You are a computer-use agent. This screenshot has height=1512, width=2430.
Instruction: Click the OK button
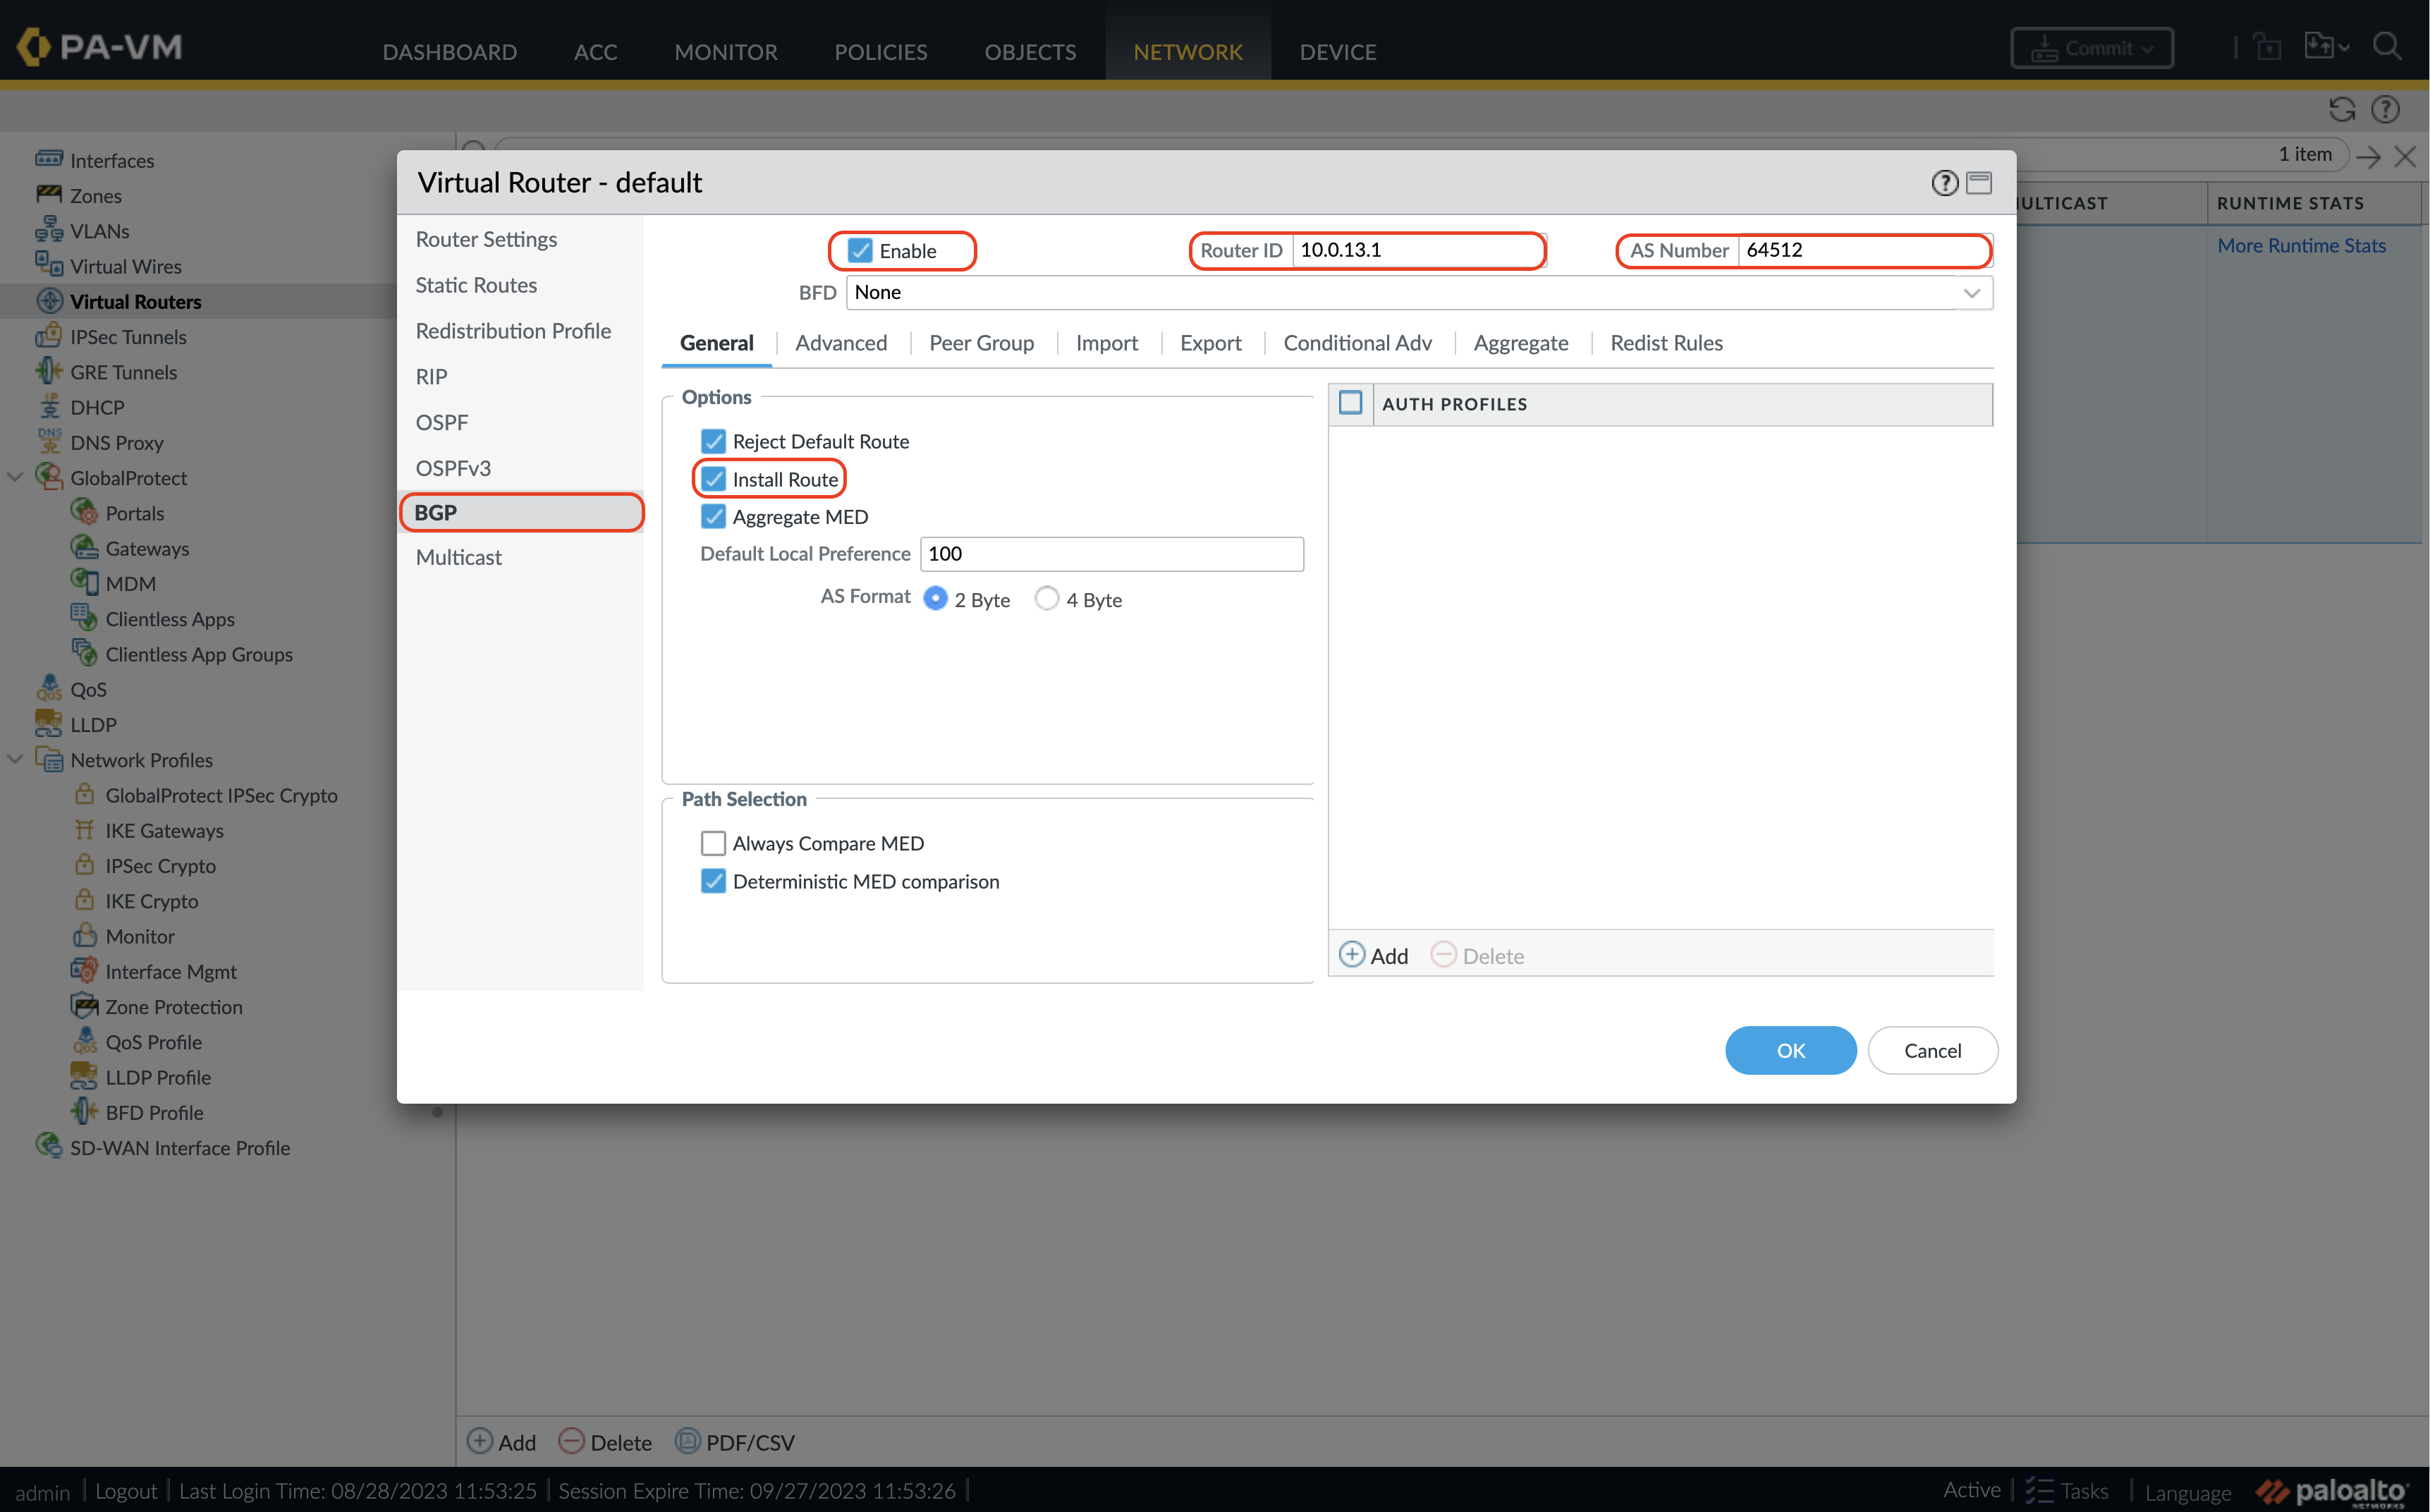click(1789, 1050)
